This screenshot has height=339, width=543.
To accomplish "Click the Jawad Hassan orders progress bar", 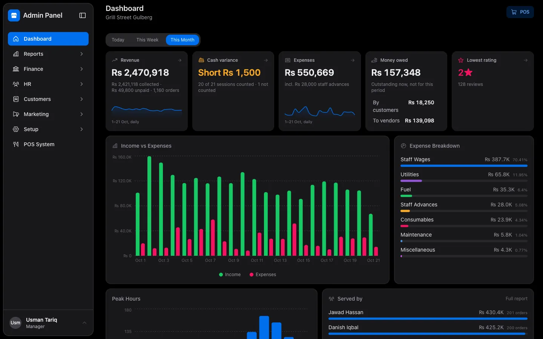I will point(428,319).
